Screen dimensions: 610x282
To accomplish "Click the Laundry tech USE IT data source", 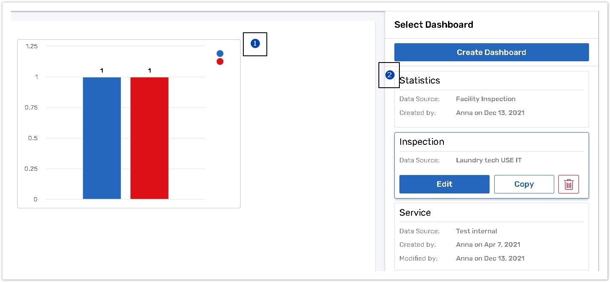I will 489,160.
